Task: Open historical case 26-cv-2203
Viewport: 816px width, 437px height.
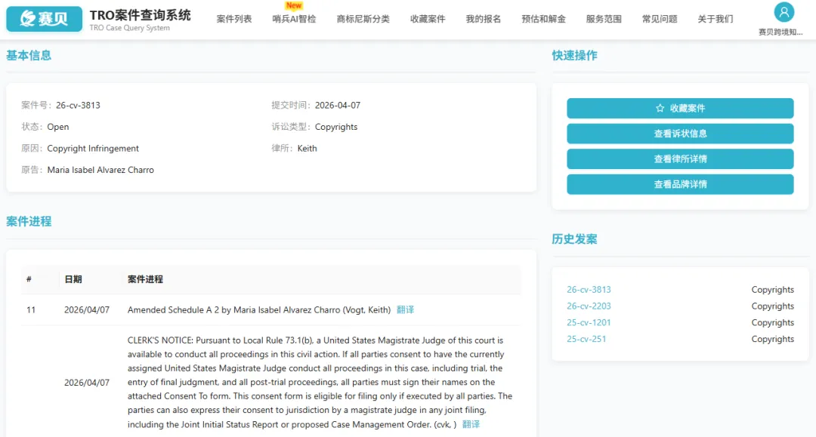Action: click(x=589, y=306)
